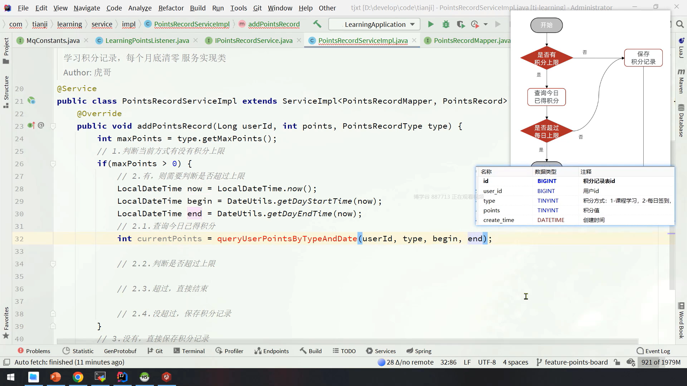Open Chrome from the Windows taskbar
The image size is (687, 386).
tap(78, 377)
